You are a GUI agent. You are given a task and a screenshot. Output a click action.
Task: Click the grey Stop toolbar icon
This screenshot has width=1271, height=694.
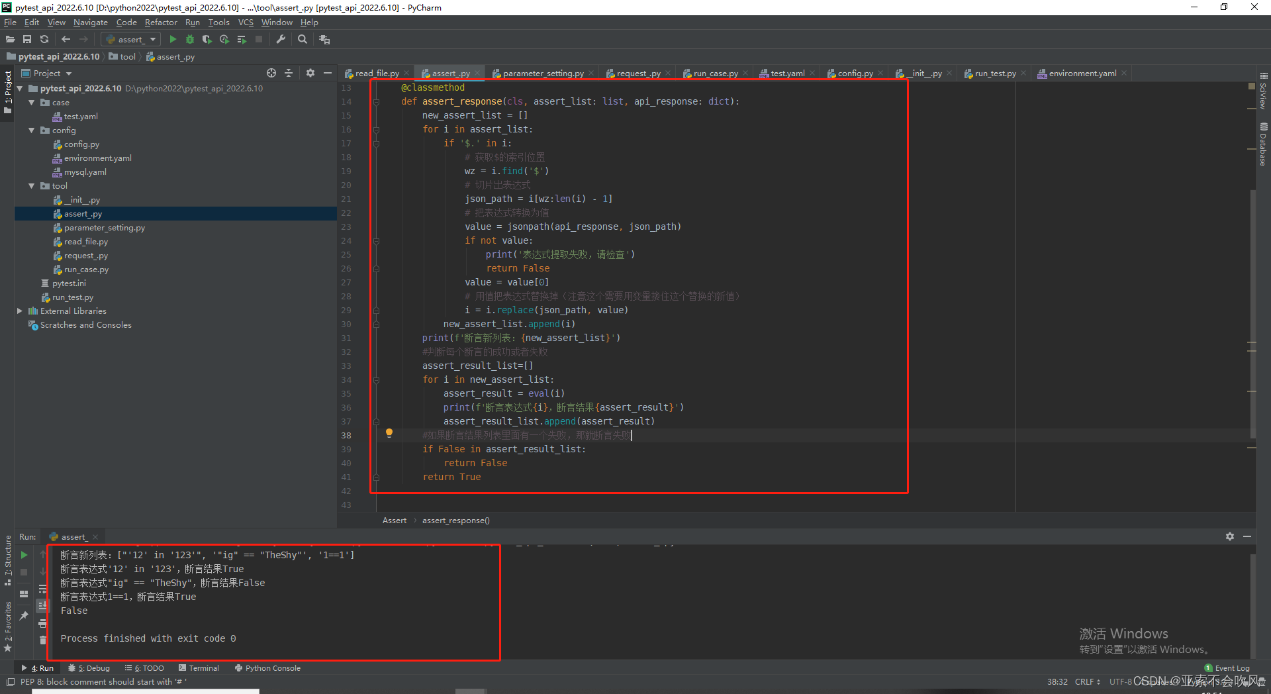pos(259,39)
